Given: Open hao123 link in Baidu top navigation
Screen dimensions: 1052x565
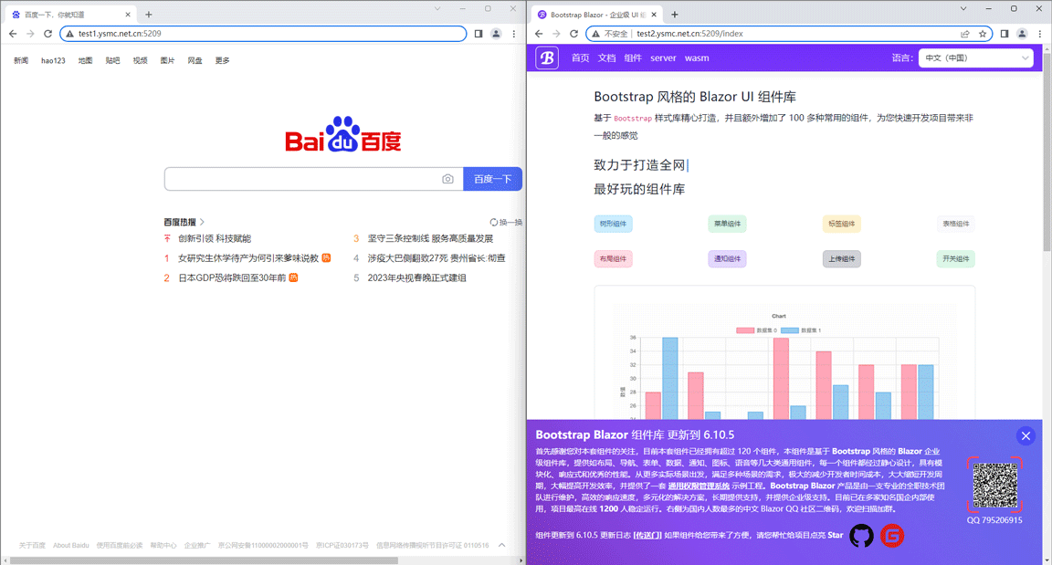Looking at the screenshot, I should (x=53, y=60).
